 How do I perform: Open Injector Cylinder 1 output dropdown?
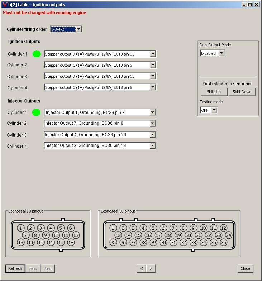152,113
